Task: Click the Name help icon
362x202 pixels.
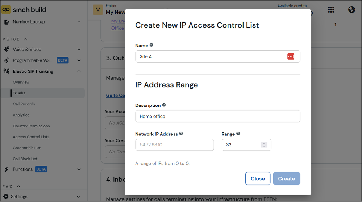Action: 151,45
